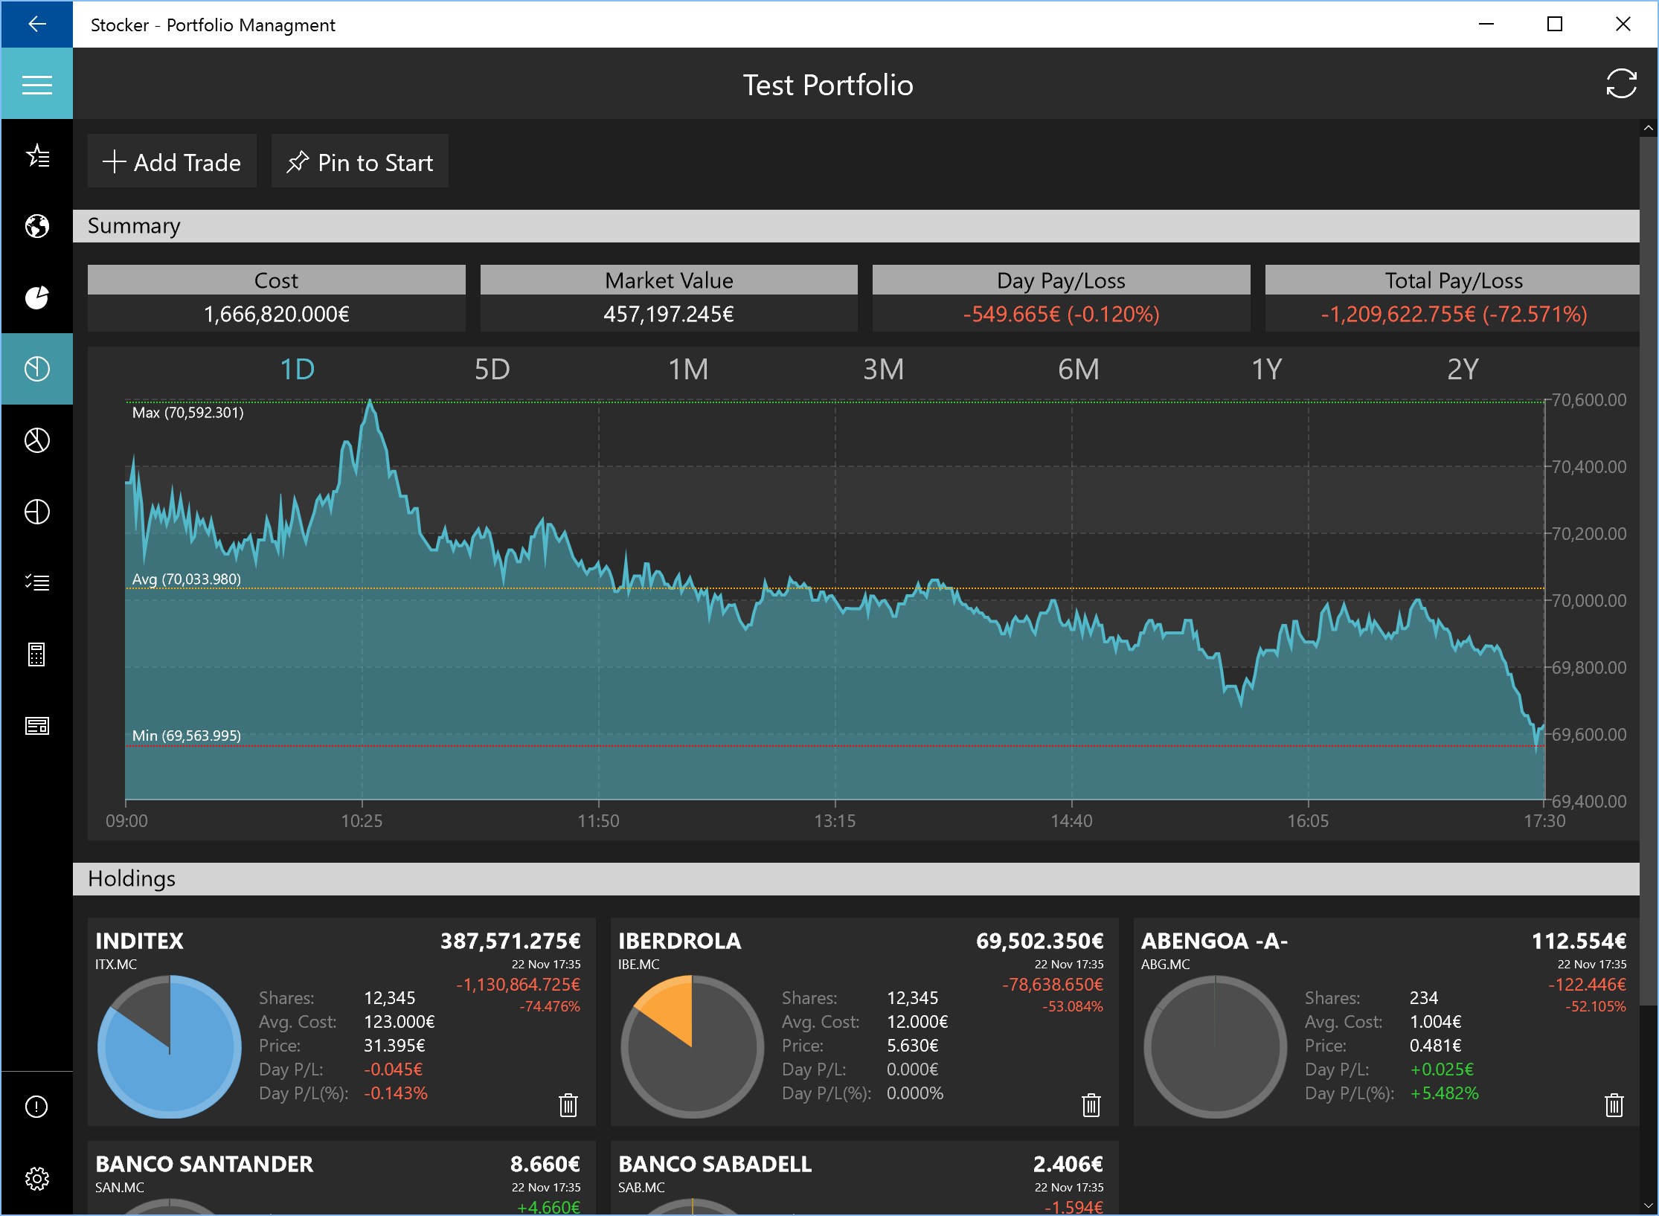Open the settings gear icon
Viewport: 1659px width, 1216px height.
(36, 1178)
